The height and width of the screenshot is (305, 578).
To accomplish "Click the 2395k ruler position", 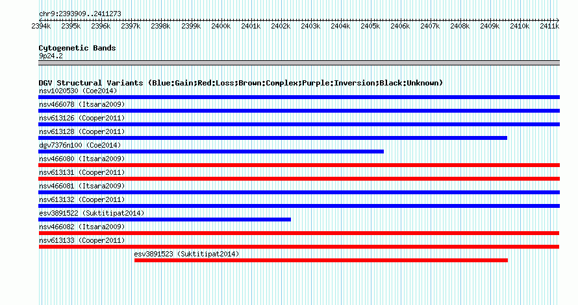I will (71, 26).
